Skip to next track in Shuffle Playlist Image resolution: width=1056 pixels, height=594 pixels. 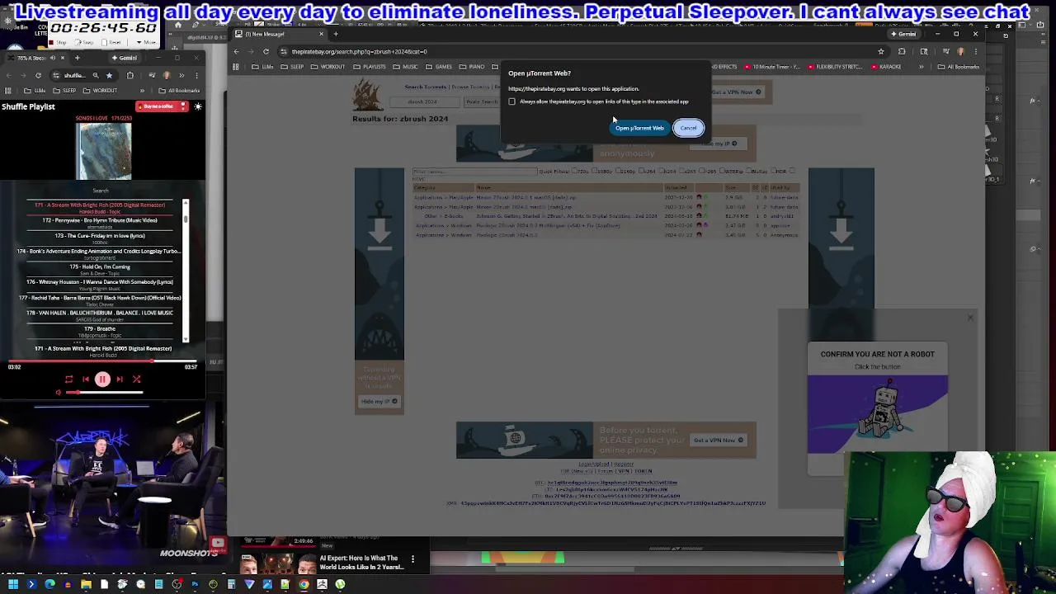[x=120, y=379]
